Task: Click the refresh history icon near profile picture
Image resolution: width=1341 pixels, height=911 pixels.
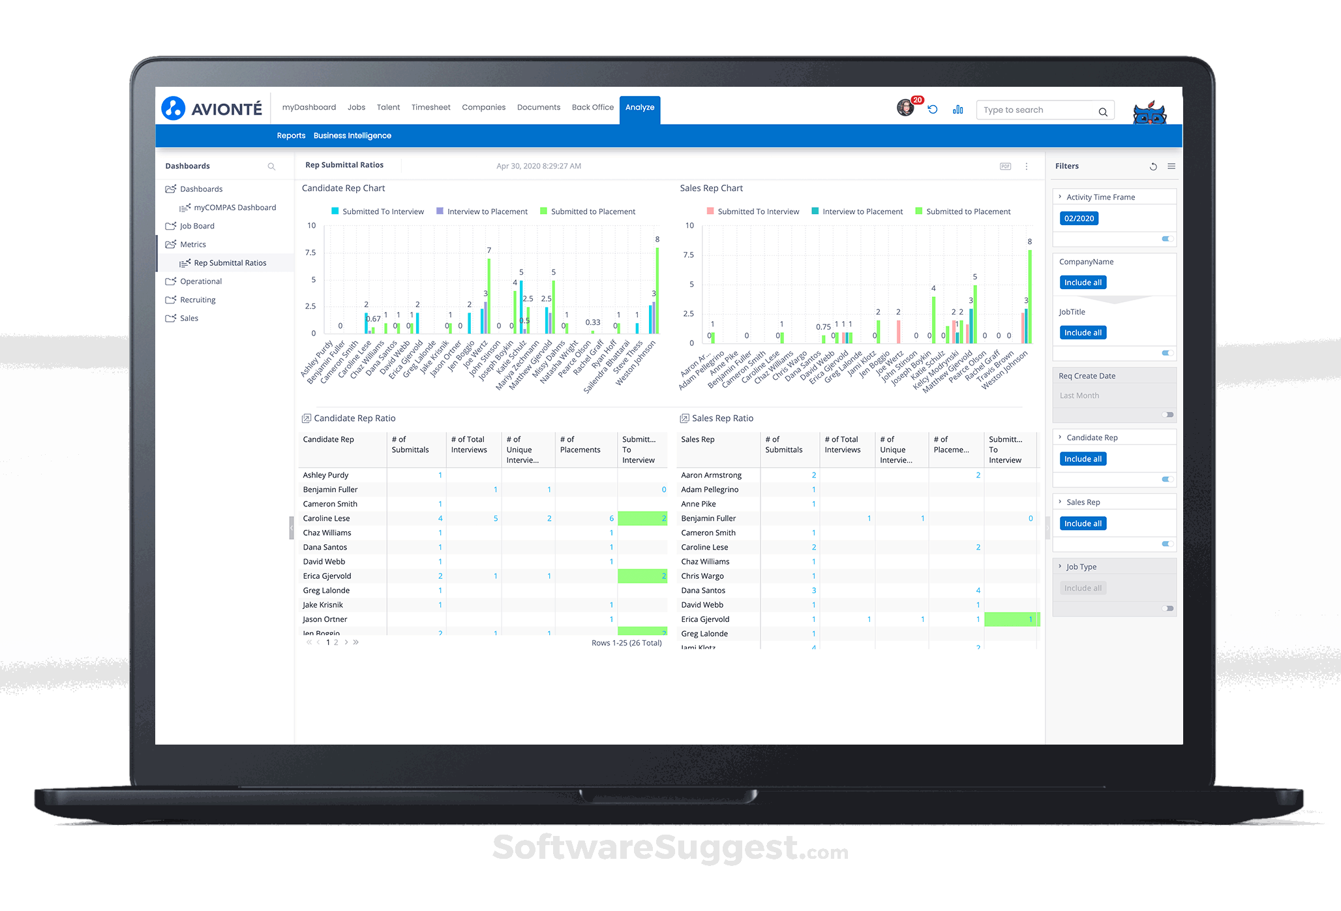Action: pyautogui.click(x=933, y=109)
